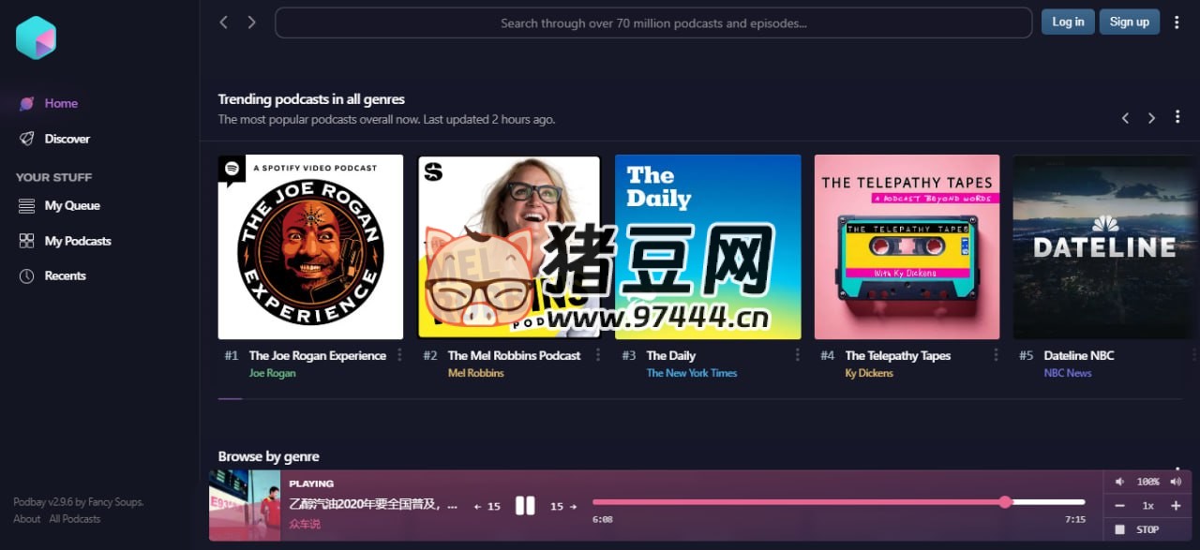Click the Podbay logo in the top left

36,37
